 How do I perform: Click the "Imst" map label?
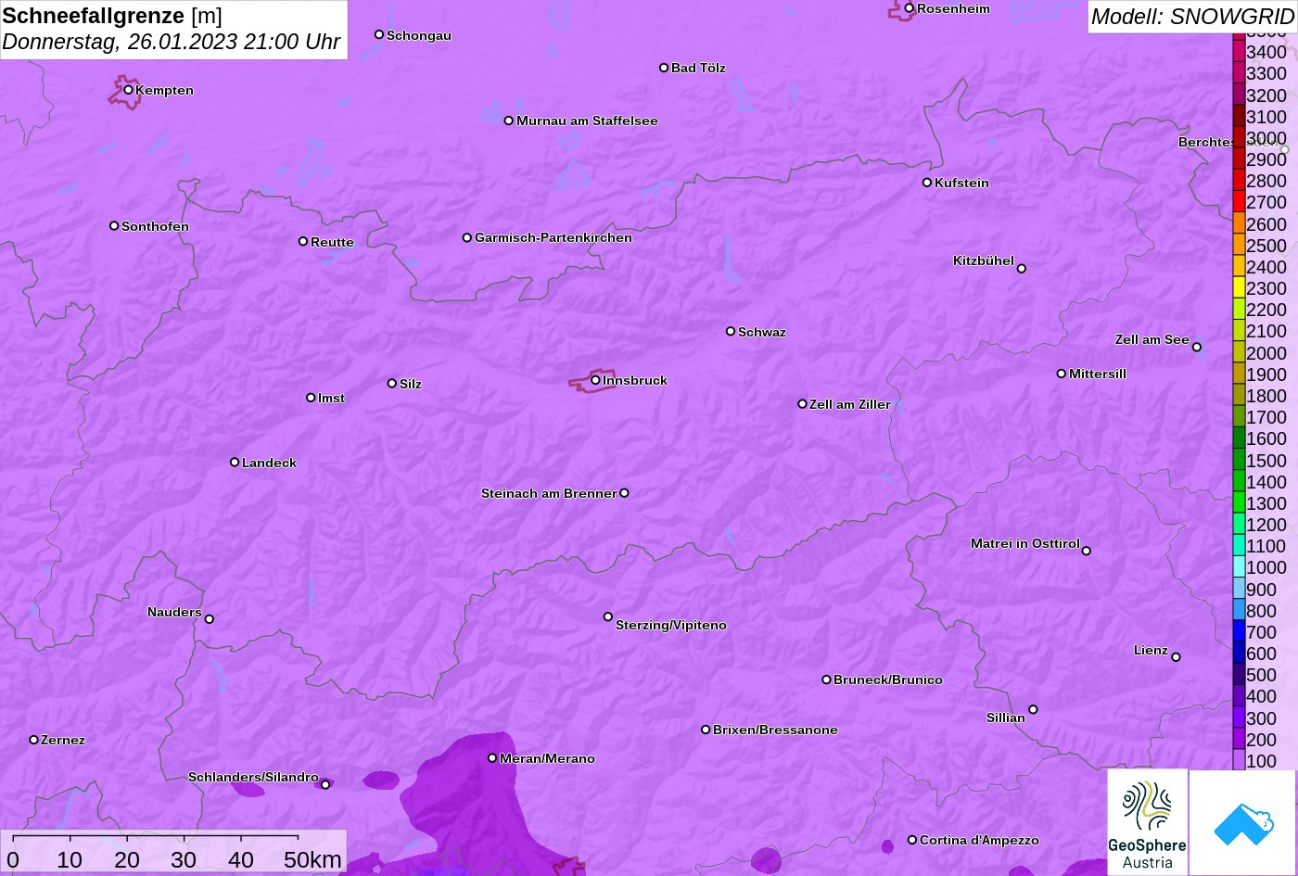[x=331, y=399]
